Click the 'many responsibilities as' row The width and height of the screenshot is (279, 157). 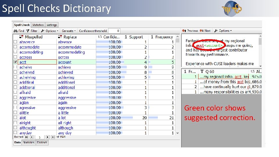tap(221, 92)
